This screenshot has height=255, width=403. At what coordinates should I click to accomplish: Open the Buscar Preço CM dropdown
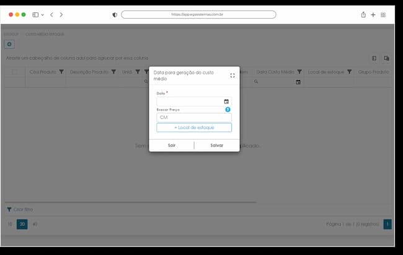(194, 117)
